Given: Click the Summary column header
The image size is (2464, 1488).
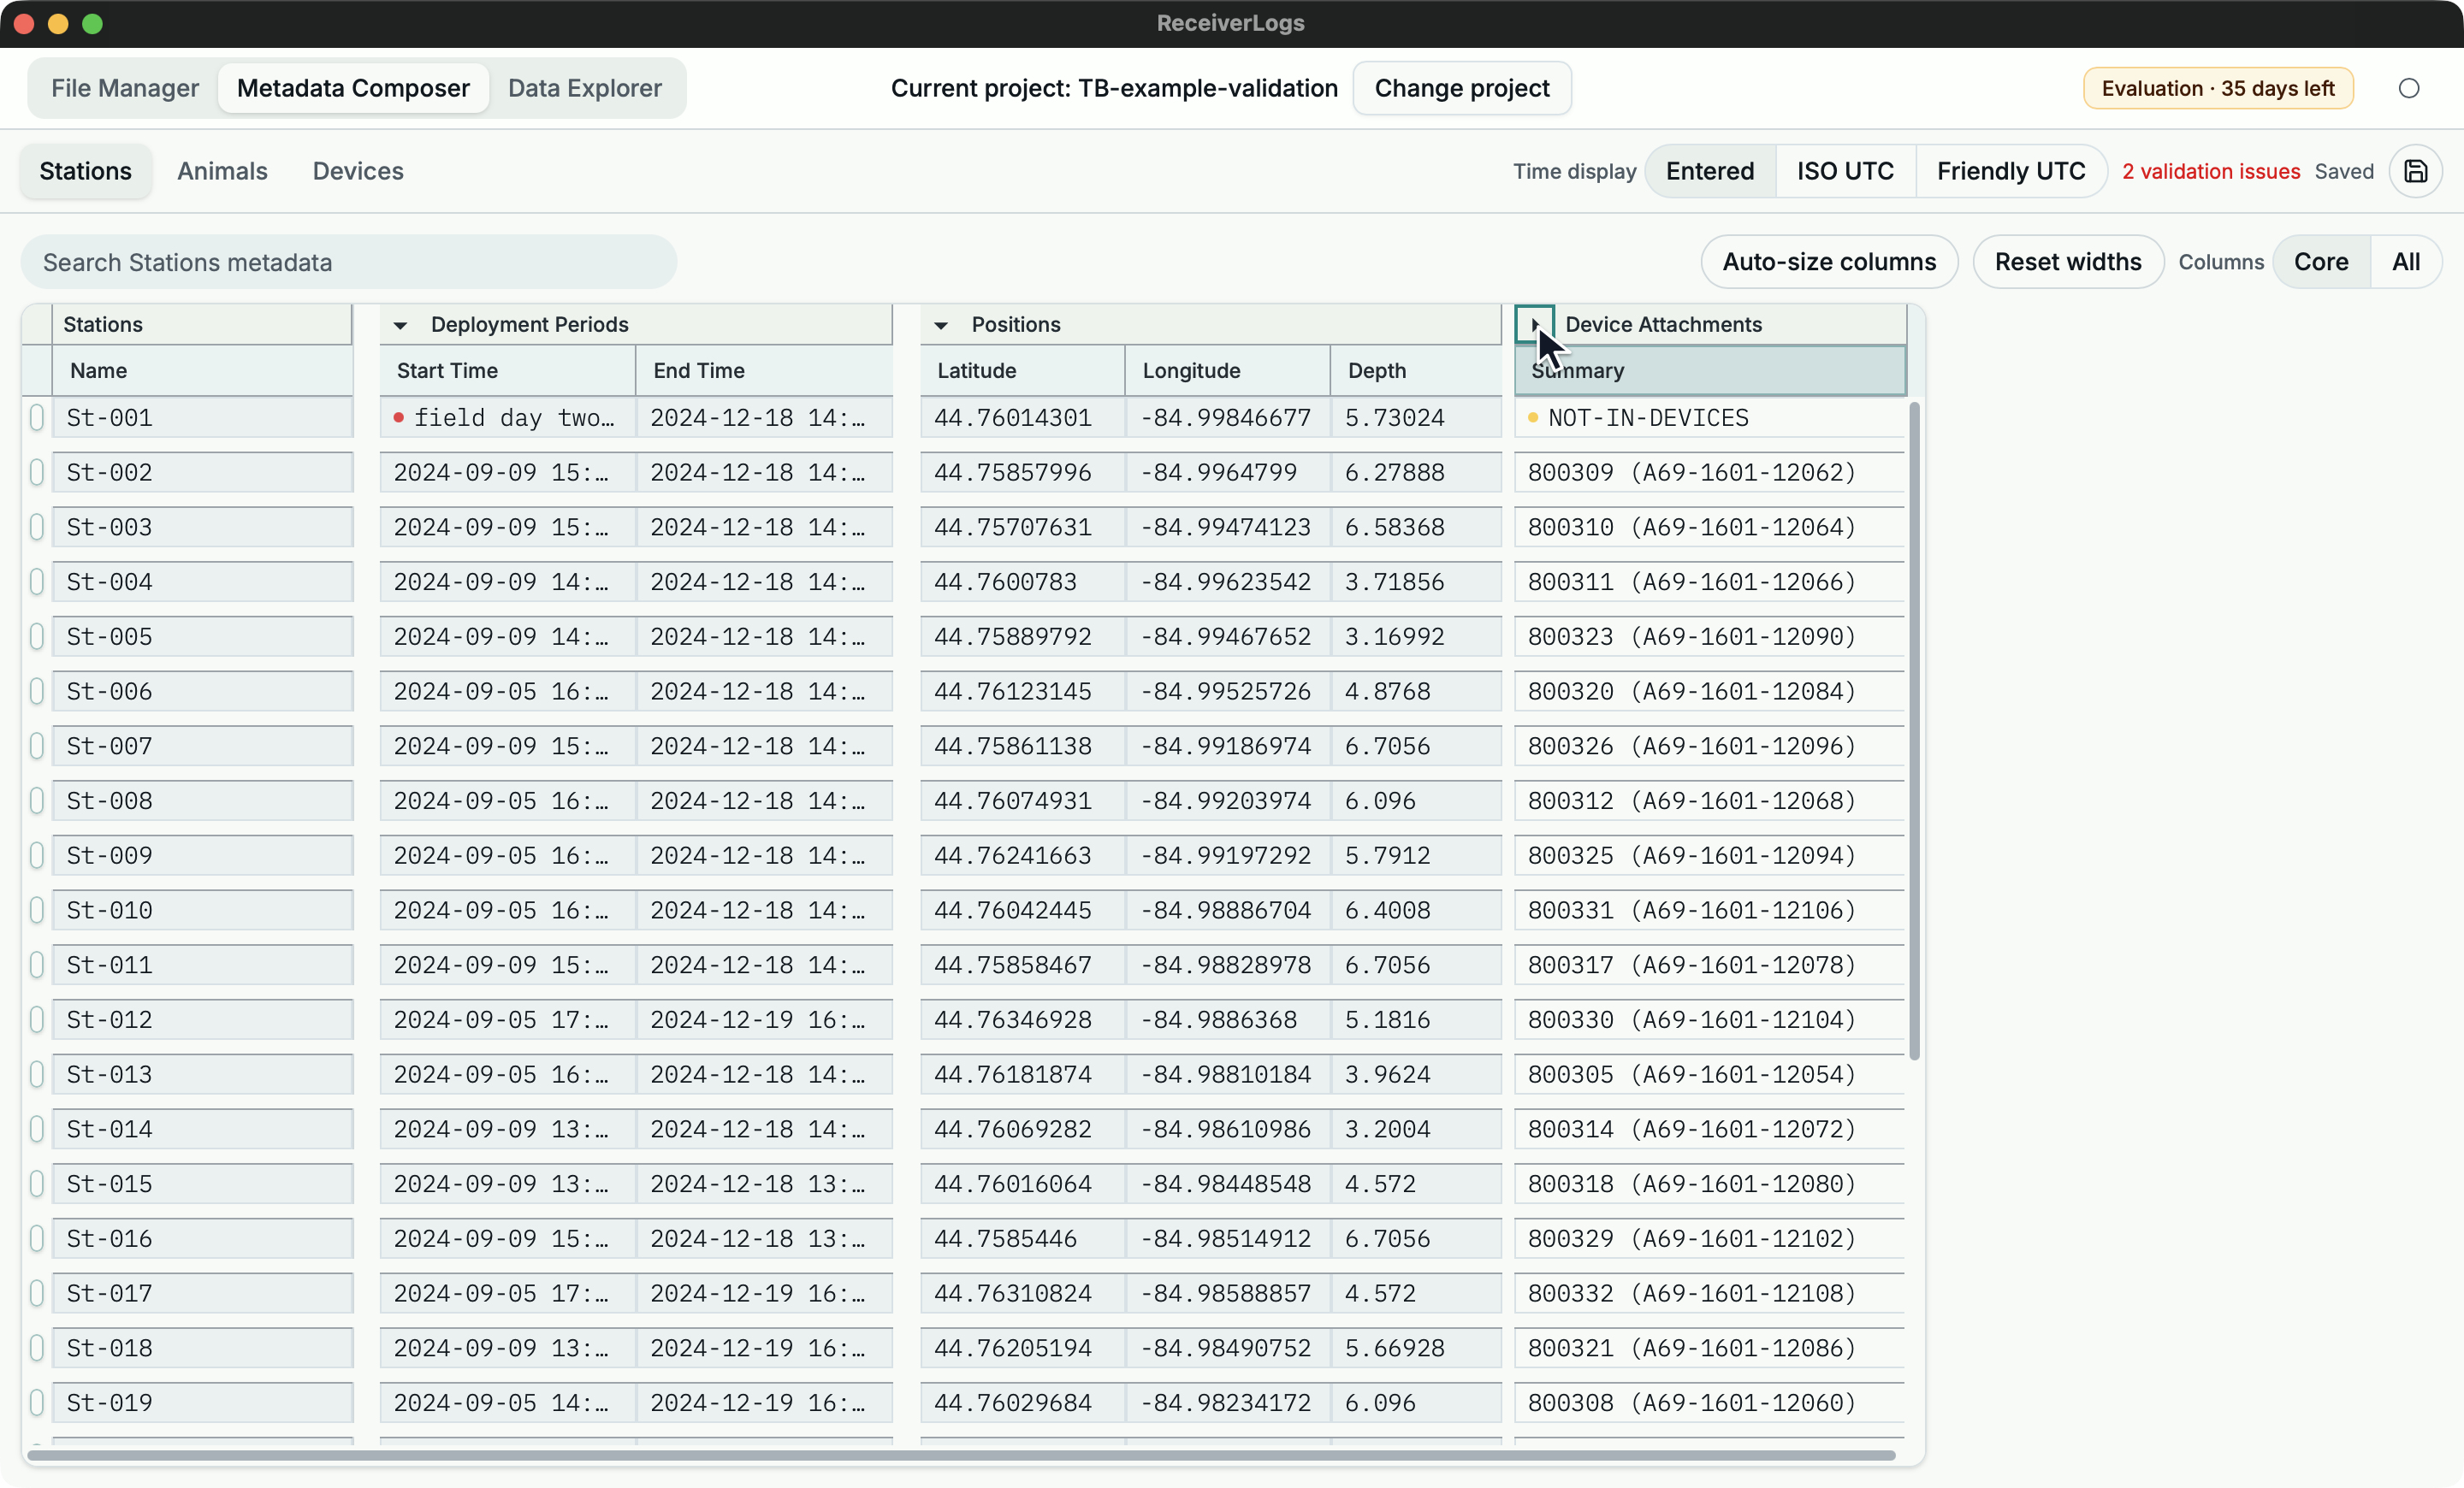Looking at the screenshot, I should 1710,371.
